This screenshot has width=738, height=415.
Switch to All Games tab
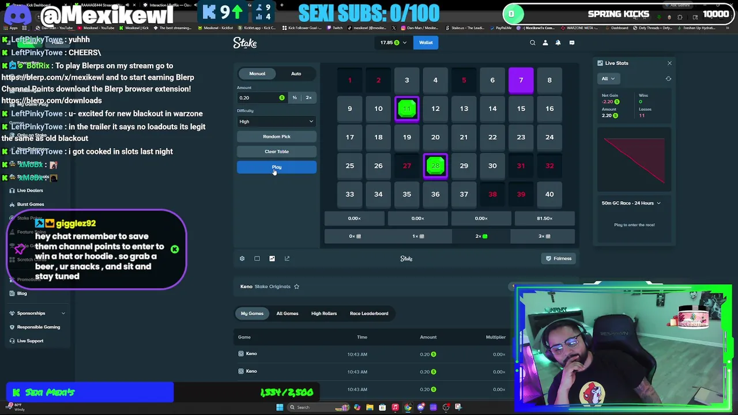[x=287, y=314]
